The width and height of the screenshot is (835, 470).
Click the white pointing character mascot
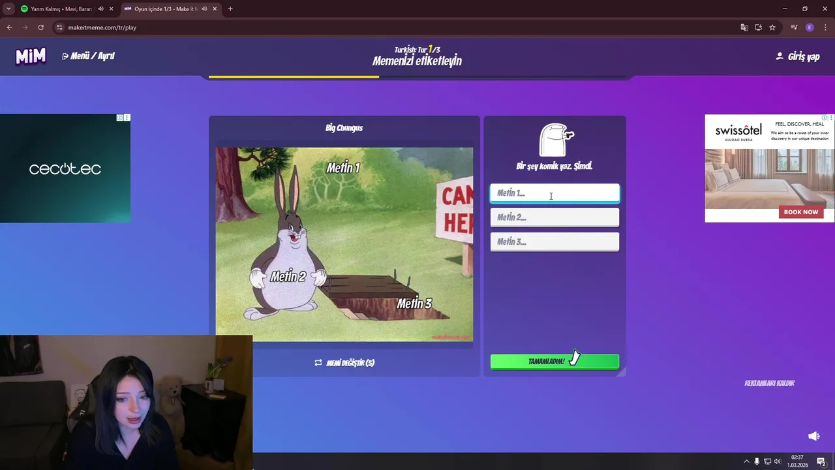pos(556,140)
